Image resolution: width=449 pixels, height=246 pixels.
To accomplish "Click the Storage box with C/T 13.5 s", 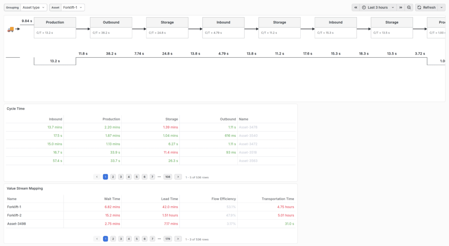I will pyautogui.click(x=392, y=28).
